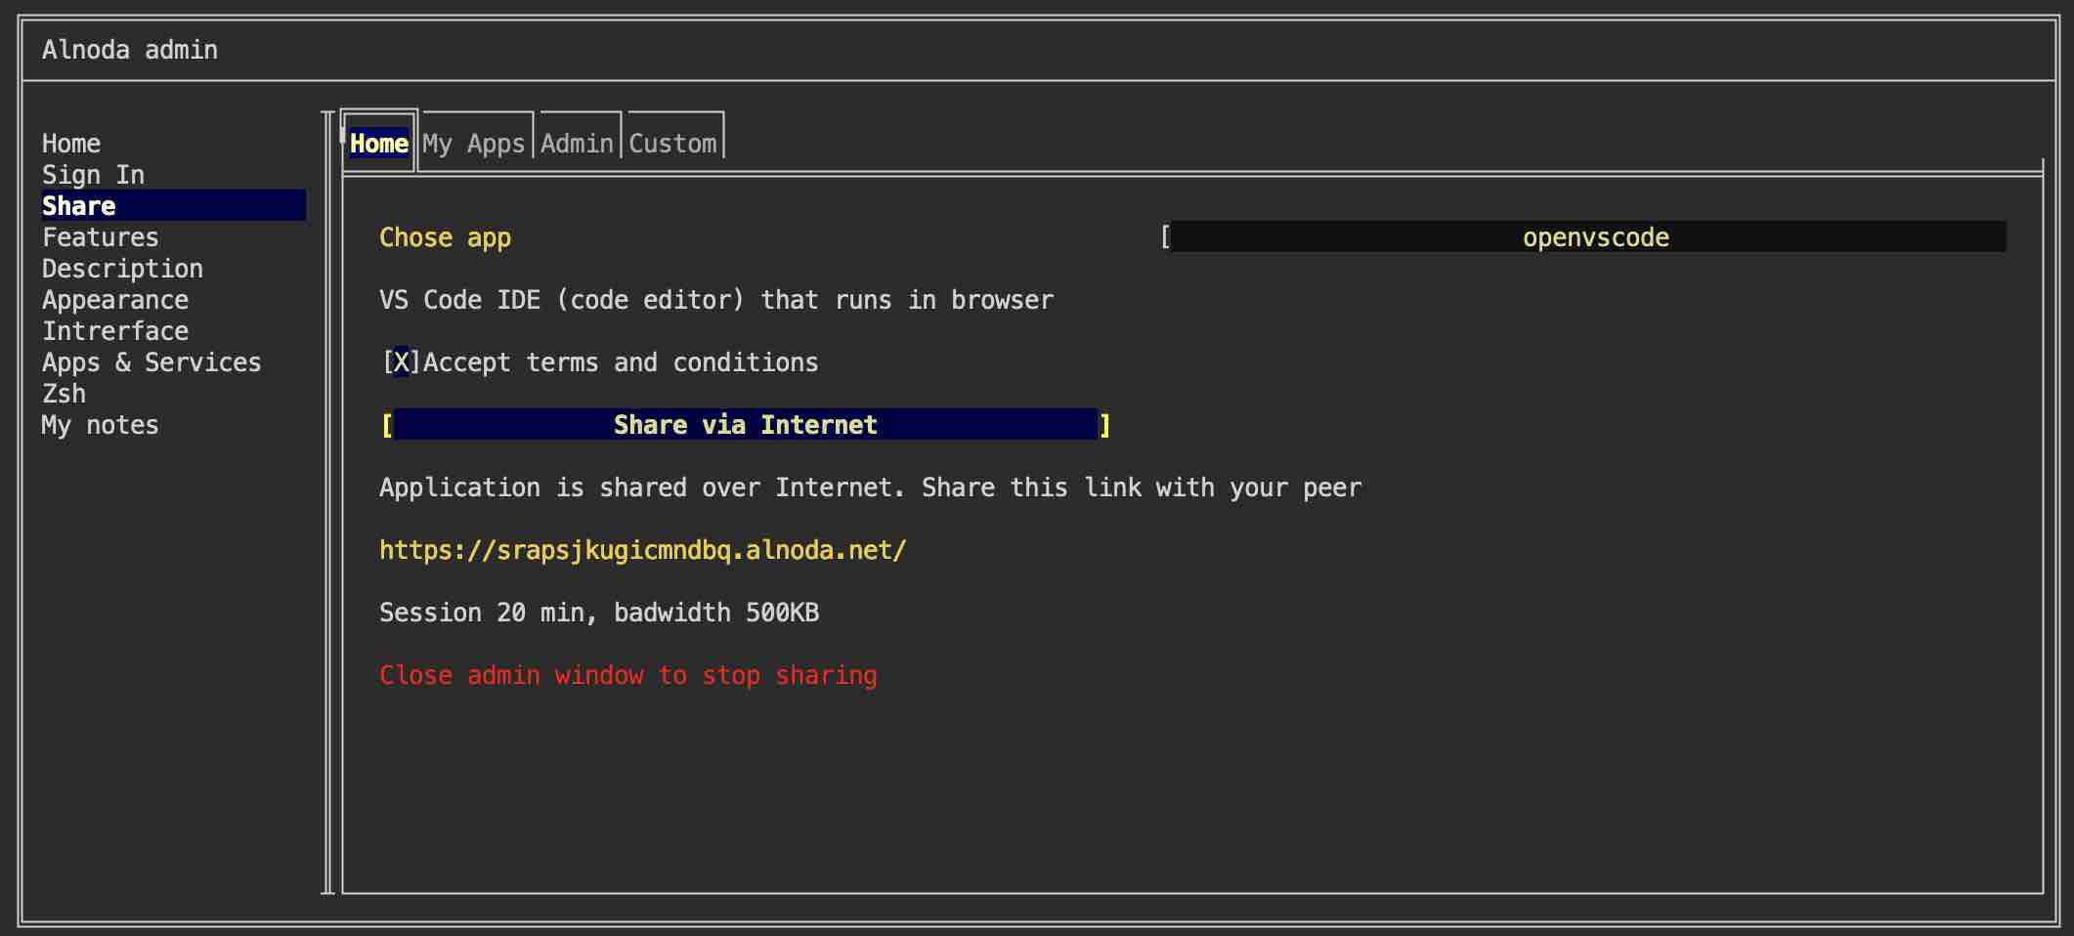Click the 'Session 20 min, badwidth 500KB' text

pyautogui.click(x=599, y=613)
